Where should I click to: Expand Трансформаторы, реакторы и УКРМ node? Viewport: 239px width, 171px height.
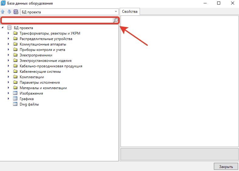point(9,33)
